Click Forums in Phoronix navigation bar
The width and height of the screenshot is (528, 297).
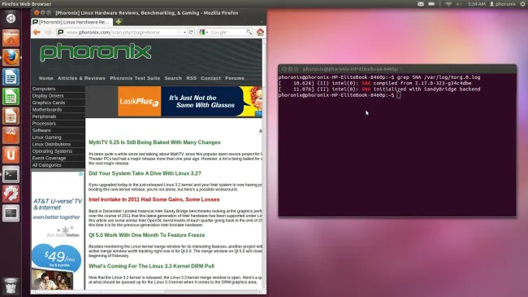click(x=235, y=78)
